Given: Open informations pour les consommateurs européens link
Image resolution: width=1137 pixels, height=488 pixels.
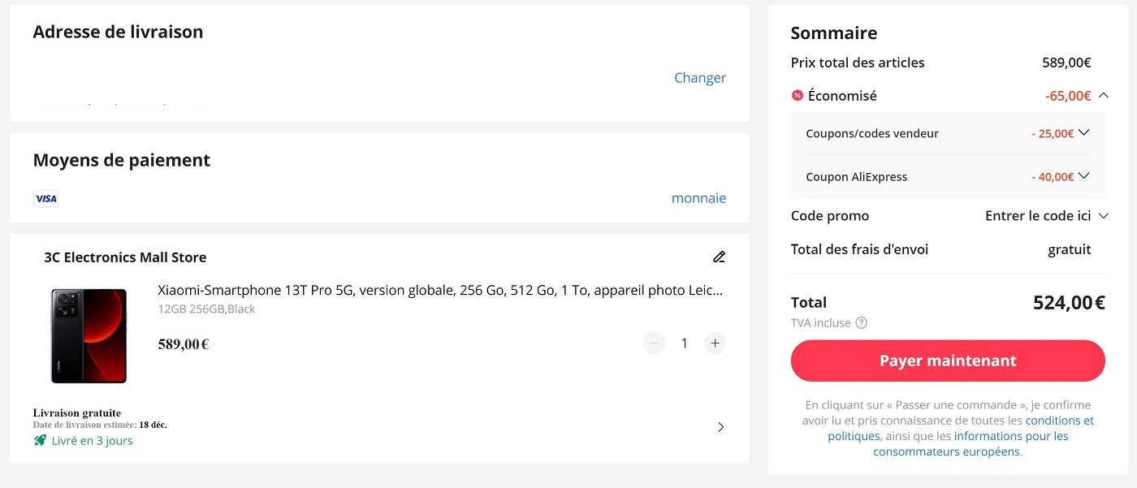Looking at the screenshot, I should coord(971,444).
